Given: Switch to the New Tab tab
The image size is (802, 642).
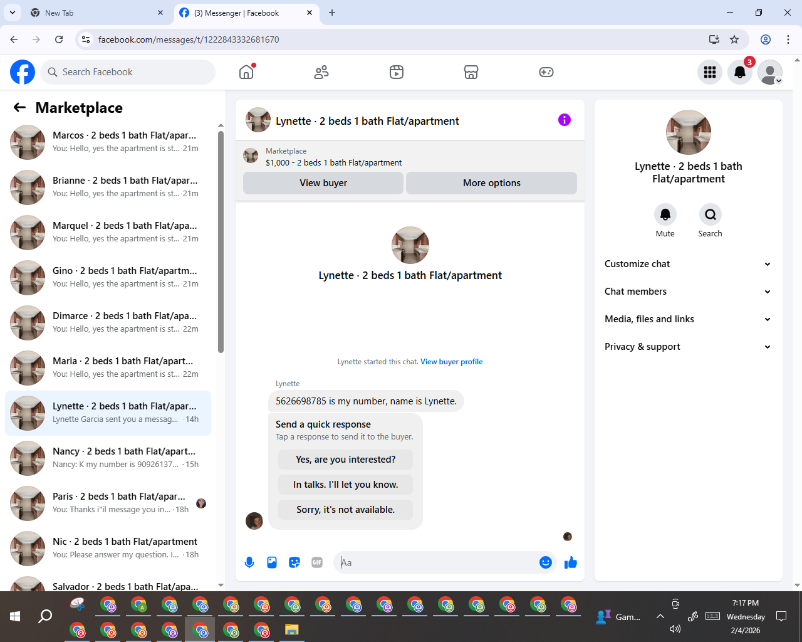Looking at the screenshot, I should (97, 13).
